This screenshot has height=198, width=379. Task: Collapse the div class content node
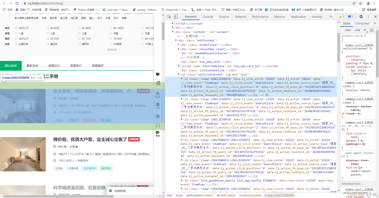(173, 32)
